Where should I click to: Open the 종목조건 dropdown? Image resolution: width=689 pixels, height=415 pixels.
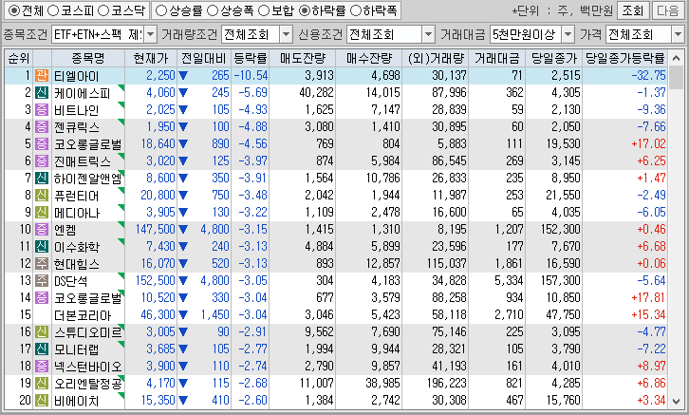click(150, 34)
